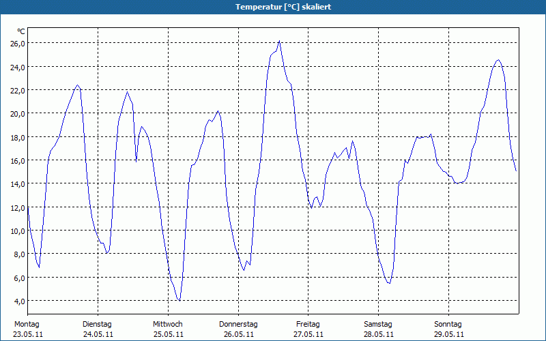The width and height of the screenshot is (546, 341).
Task: Click the 12,0 axis value
Action: pyautogui.click(x=18, y=208)
